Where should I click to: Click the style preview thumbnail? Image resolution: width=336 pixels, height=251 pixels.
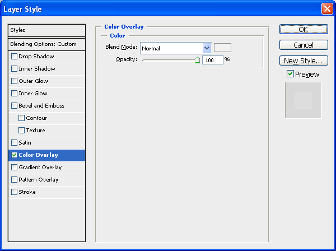303,100
